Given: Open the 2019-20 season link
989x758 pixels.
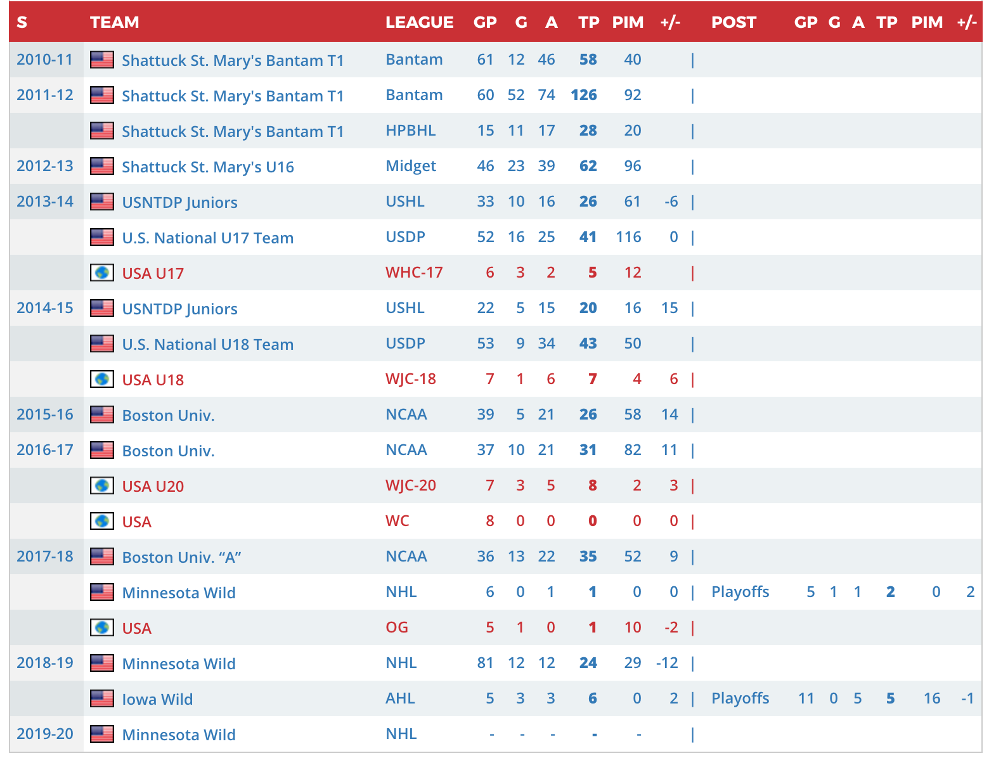Looking at the screenshot, I should coord(45,734).
